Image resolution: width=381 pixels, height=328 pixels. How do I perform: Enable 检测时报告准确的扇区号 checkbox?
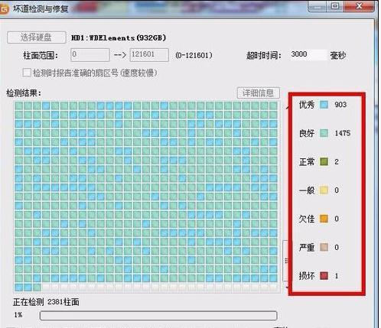27,73
